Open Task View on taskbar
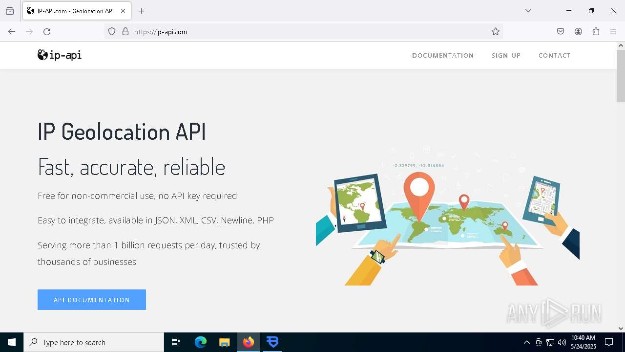The image size is (625, 352). coord(176,342)
